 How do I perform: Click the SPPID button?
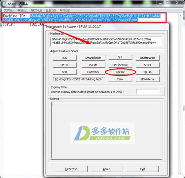[65, 65]
